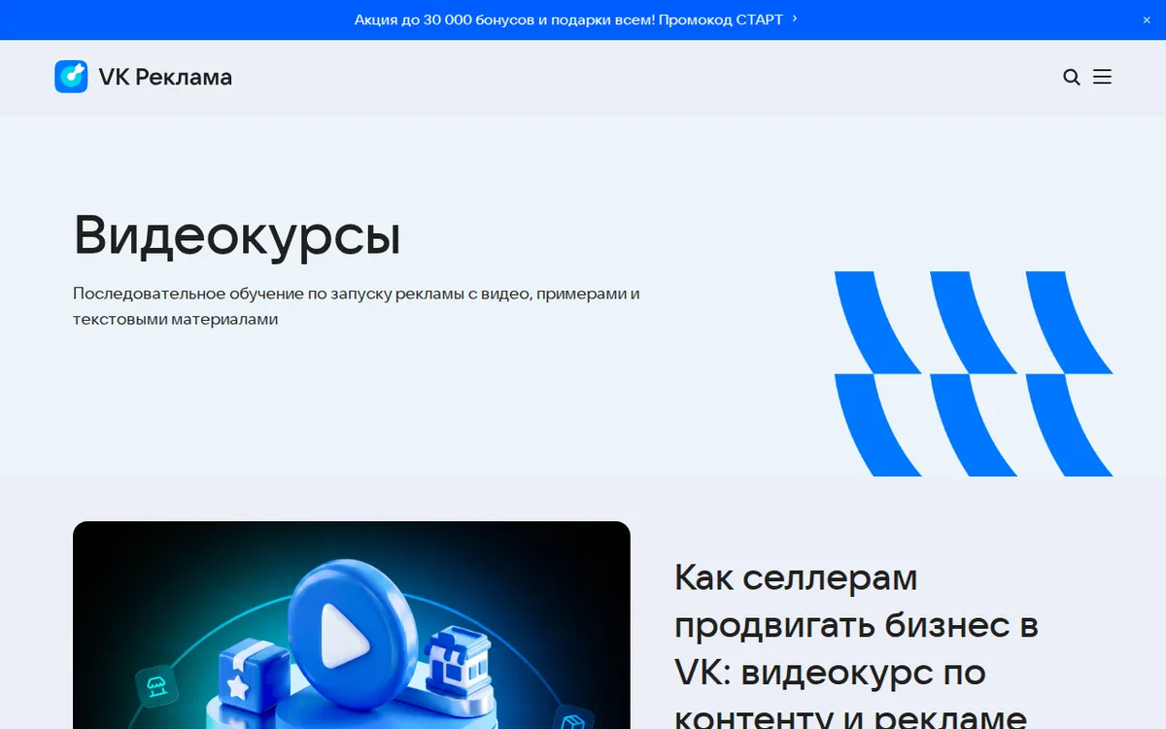Open the video course thumbnail image
The width and height of the screenshot is (1166, 729).
click(x=352, y=625)
